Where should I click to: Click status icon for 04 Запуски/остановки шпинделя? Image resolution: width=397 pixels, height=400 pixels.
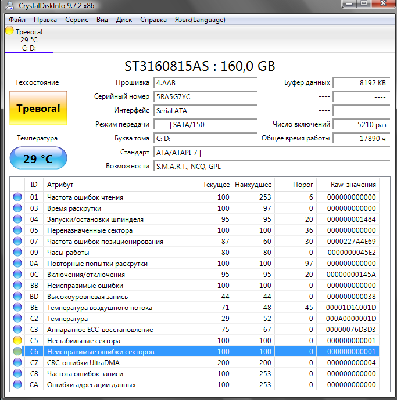[17, 219]
